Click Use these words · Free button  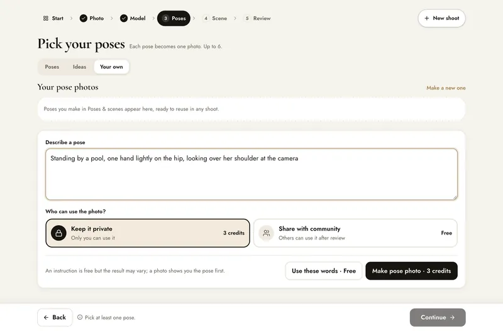tap(324, 271)
